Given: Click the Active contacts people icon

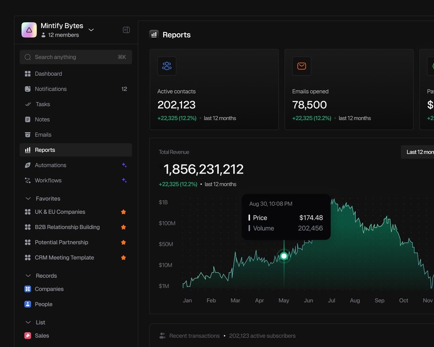Looking at the screenshot, I should 167,66.
